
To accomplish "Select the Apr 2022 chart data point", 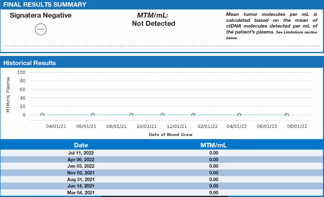I will click(239, 115).
